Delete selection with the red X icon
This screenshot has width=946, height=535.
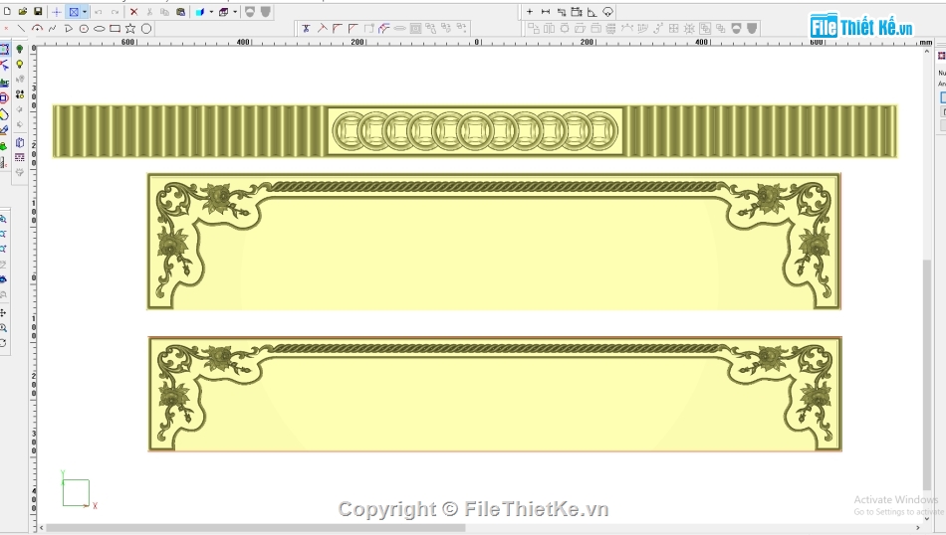point(134,12)
